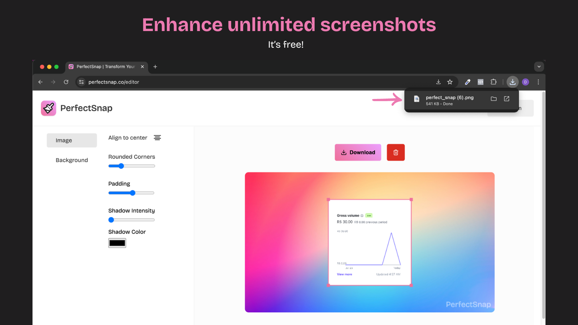Screen dimensions: 578x325
Task: Expand the tab search dropdown
Action: (x=539, y=66)
